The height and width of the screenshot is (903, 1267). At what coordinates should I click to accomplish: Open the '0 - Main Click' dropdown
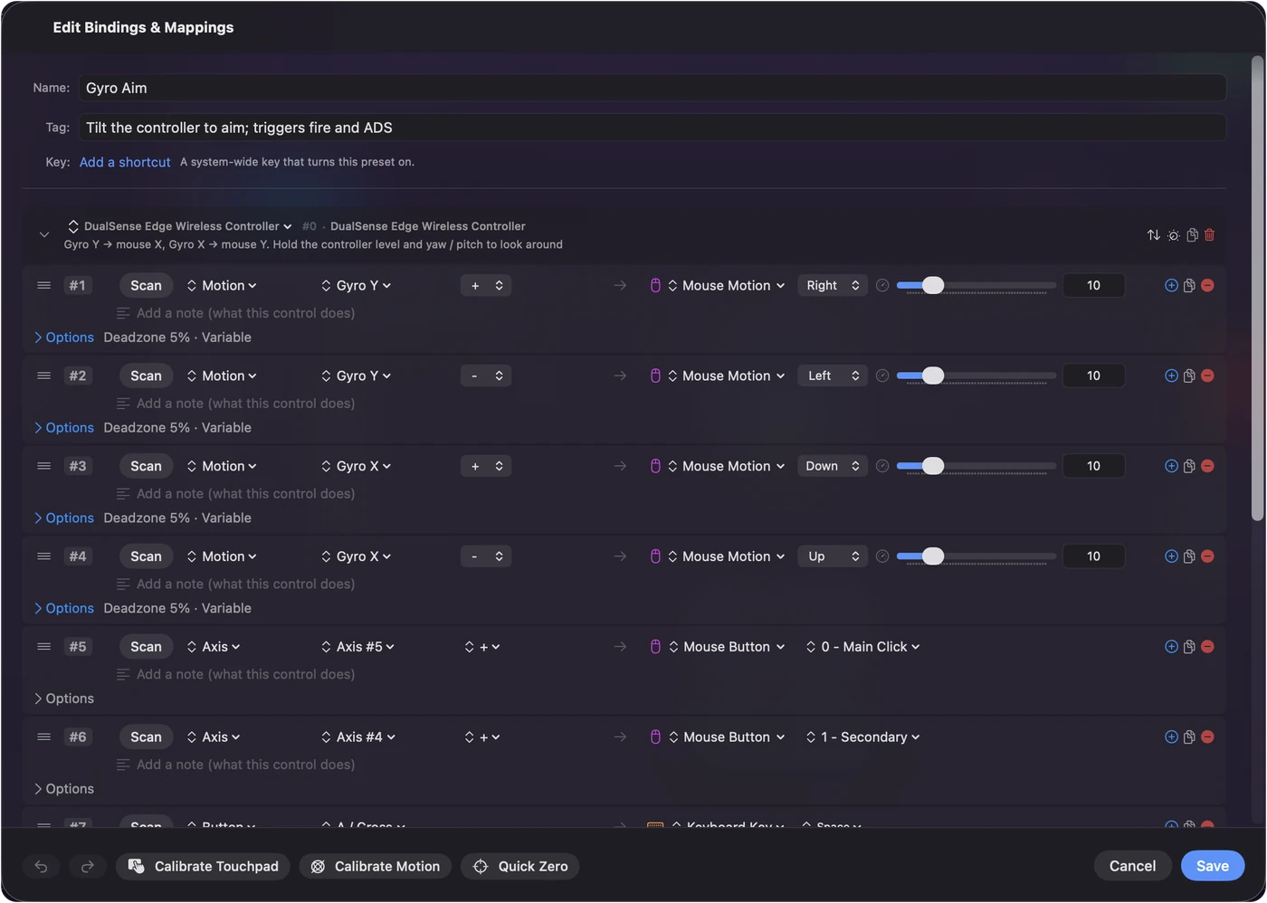pos(862,648)
